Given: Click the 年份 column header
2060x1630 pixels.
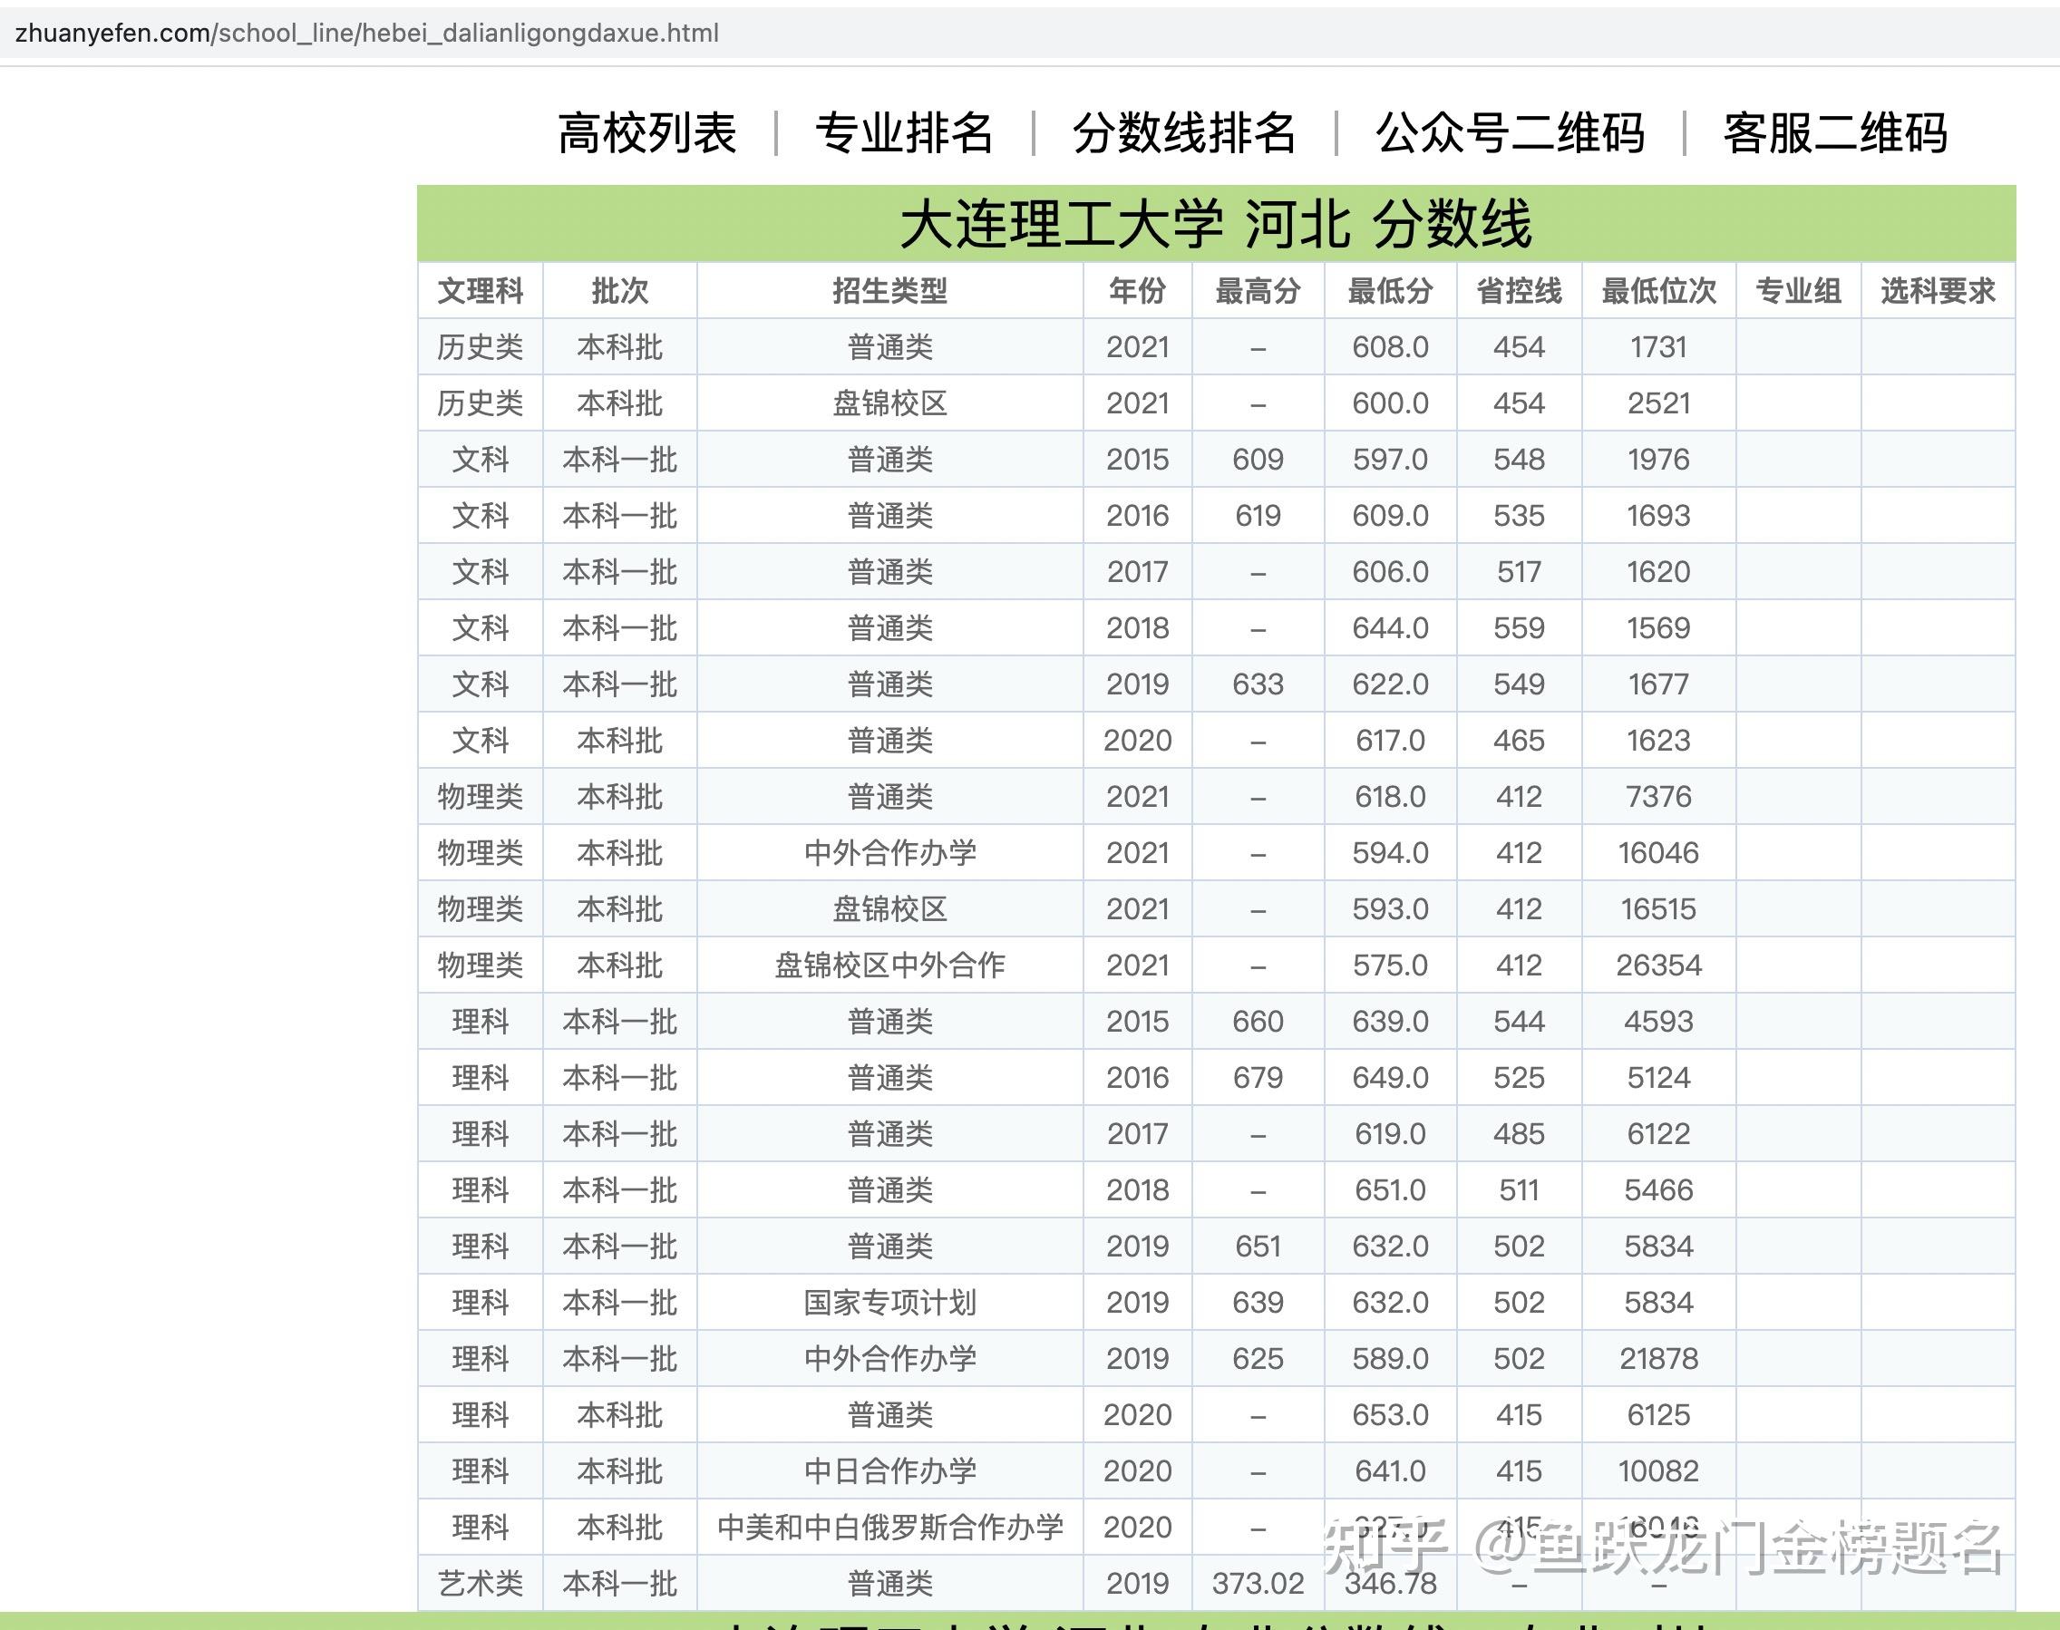Looking at the screenshot, I should (1137, 291).
